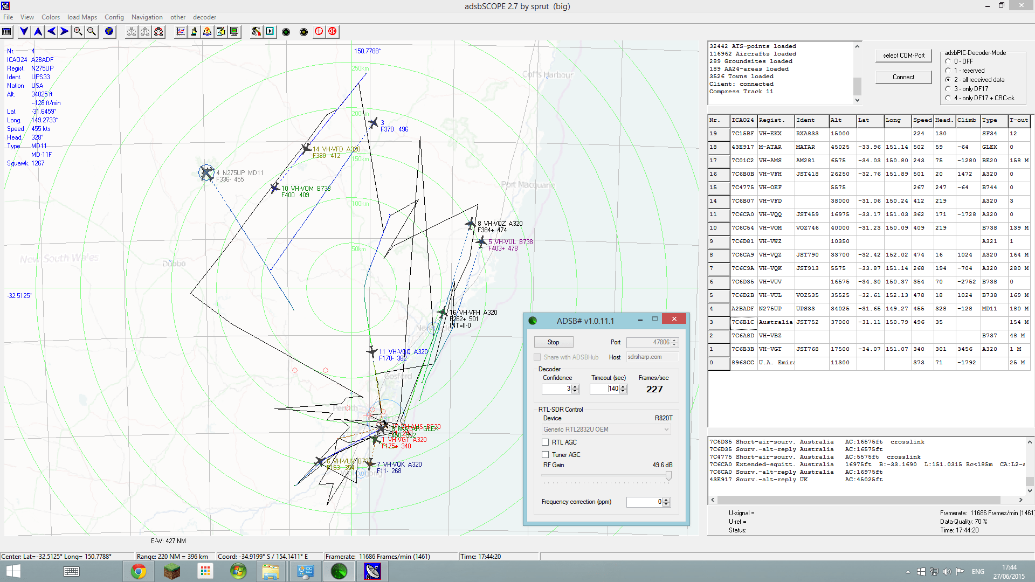Screen dimensions: 1035x582
Task: Click the zoom in magnifier icon
Action: click(x=78, y=32)
